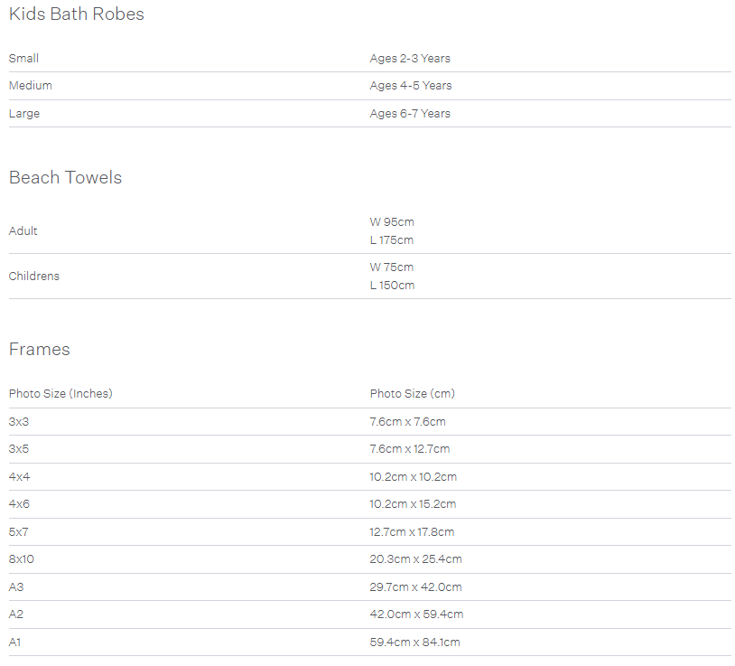This screenshot has height=666, width=735.
Task: Click the Frames section heading
Action: click(x=40, y=350)
